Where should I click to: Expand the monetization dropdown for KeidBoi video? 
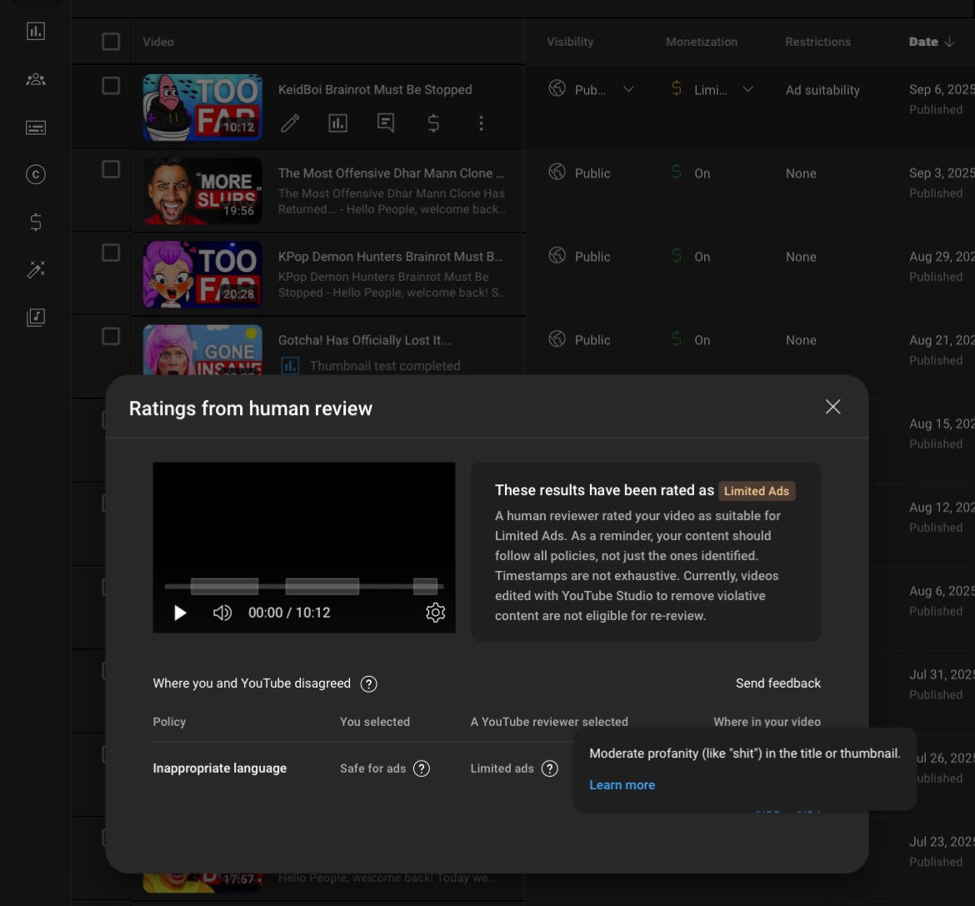point(748,89)
